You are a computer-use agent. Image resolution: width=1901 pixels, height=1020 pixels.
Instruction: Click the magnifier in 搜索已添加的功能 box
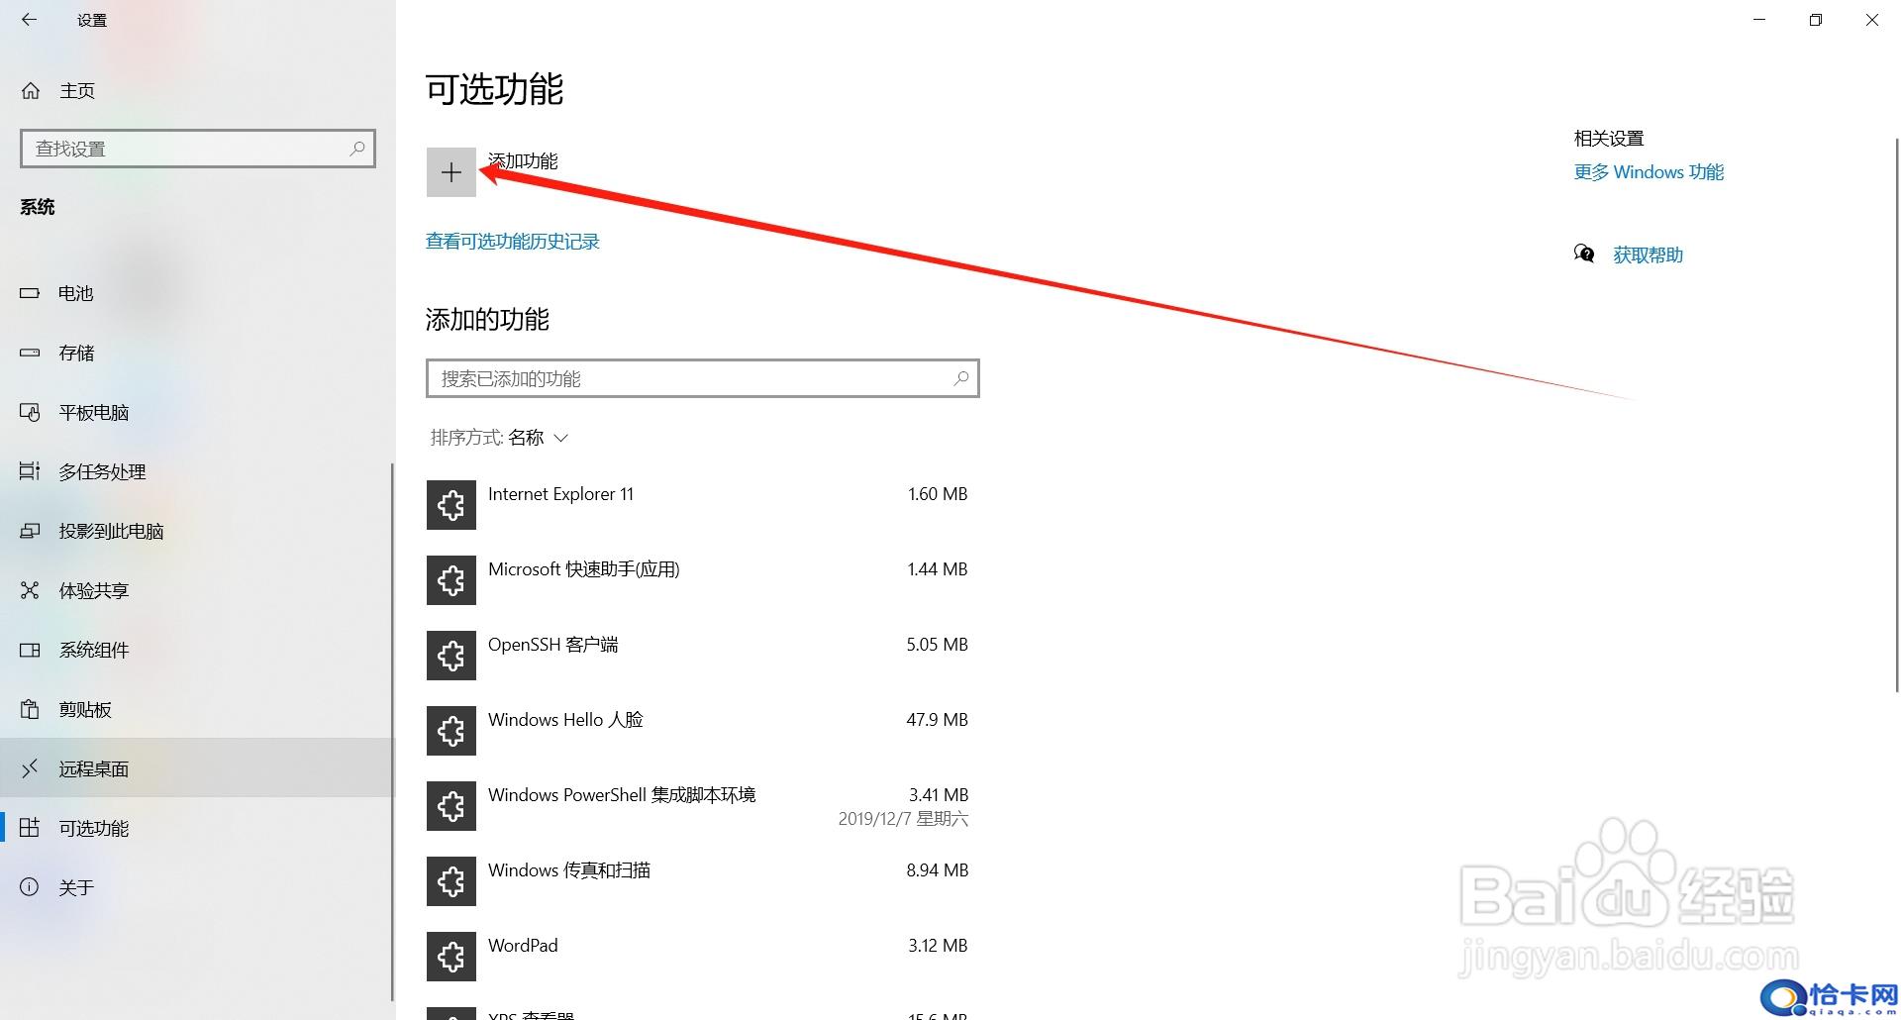(960, 378)
